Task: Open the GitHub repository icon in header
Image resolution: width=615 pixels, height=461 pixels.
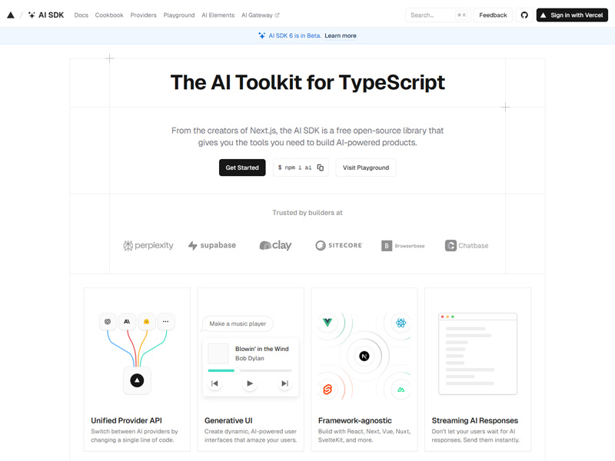Action: click(x=524, y=15)
